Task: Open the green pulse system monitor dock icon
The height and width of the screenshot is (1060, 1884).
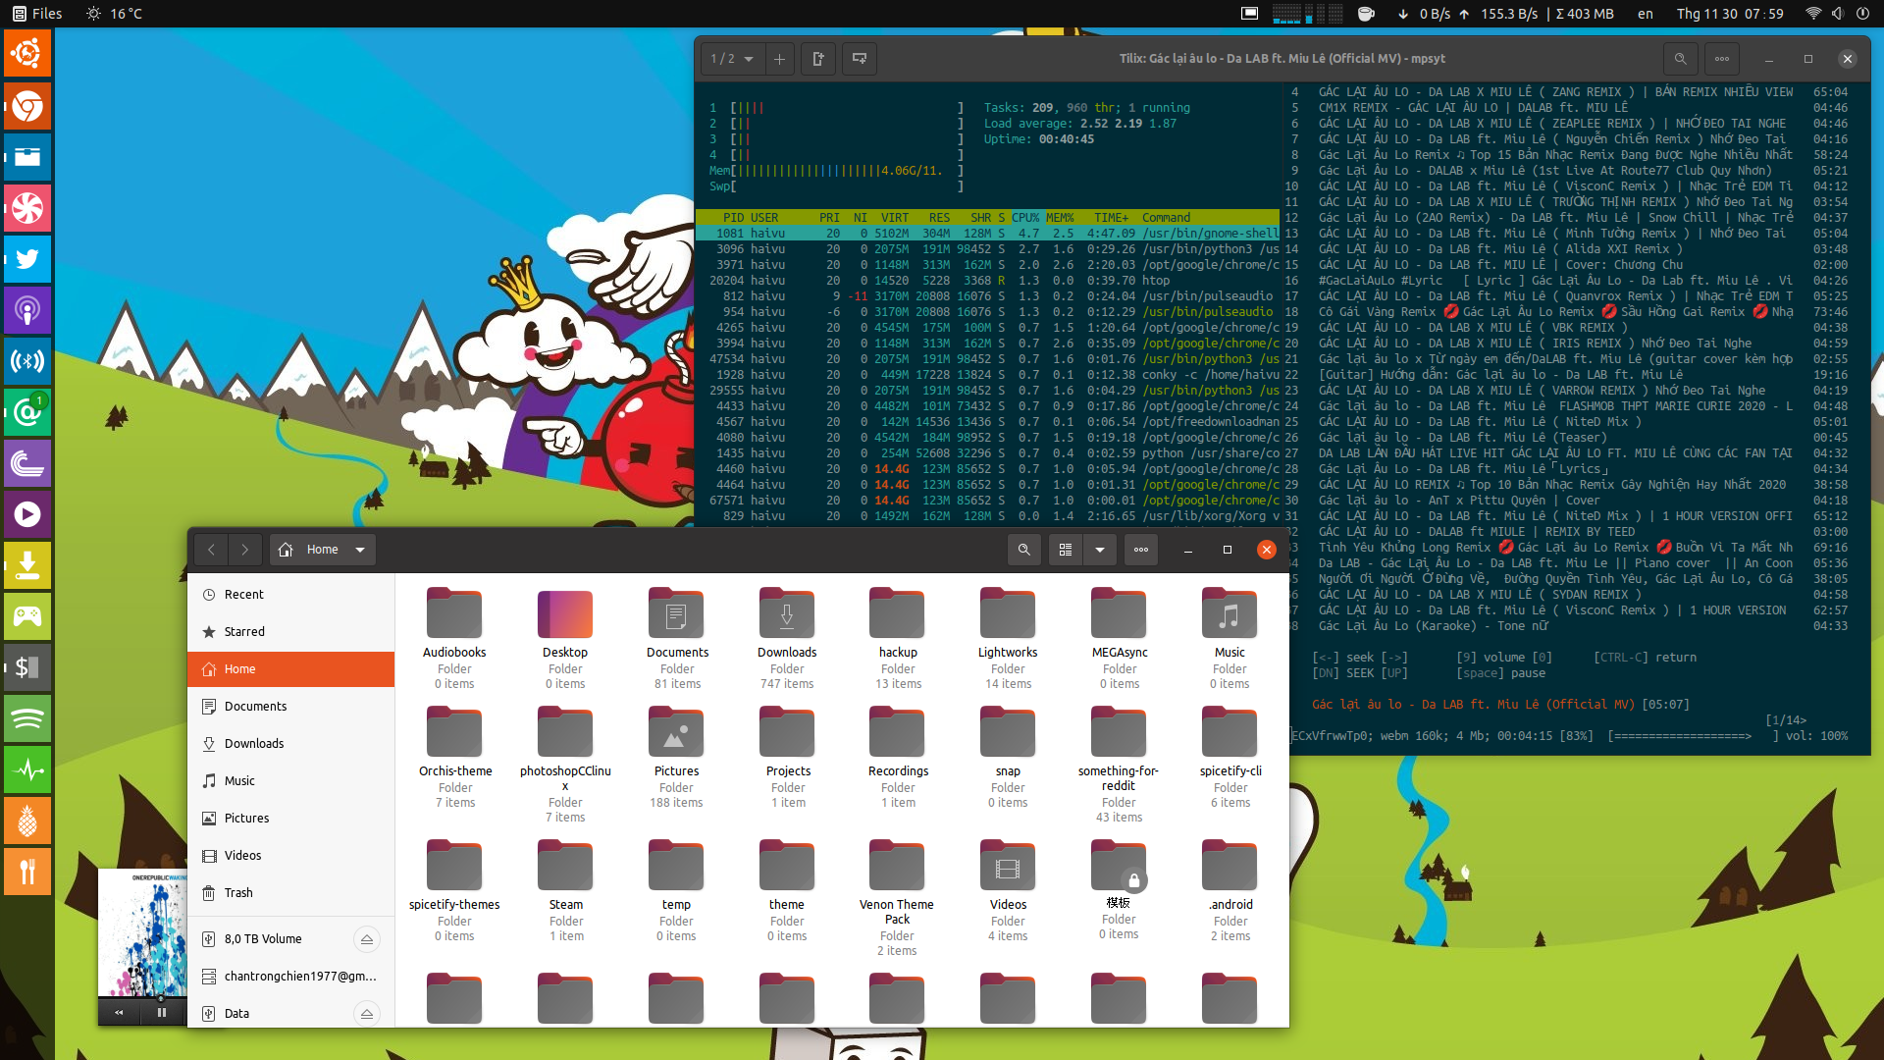Action: tap(27, 769)
